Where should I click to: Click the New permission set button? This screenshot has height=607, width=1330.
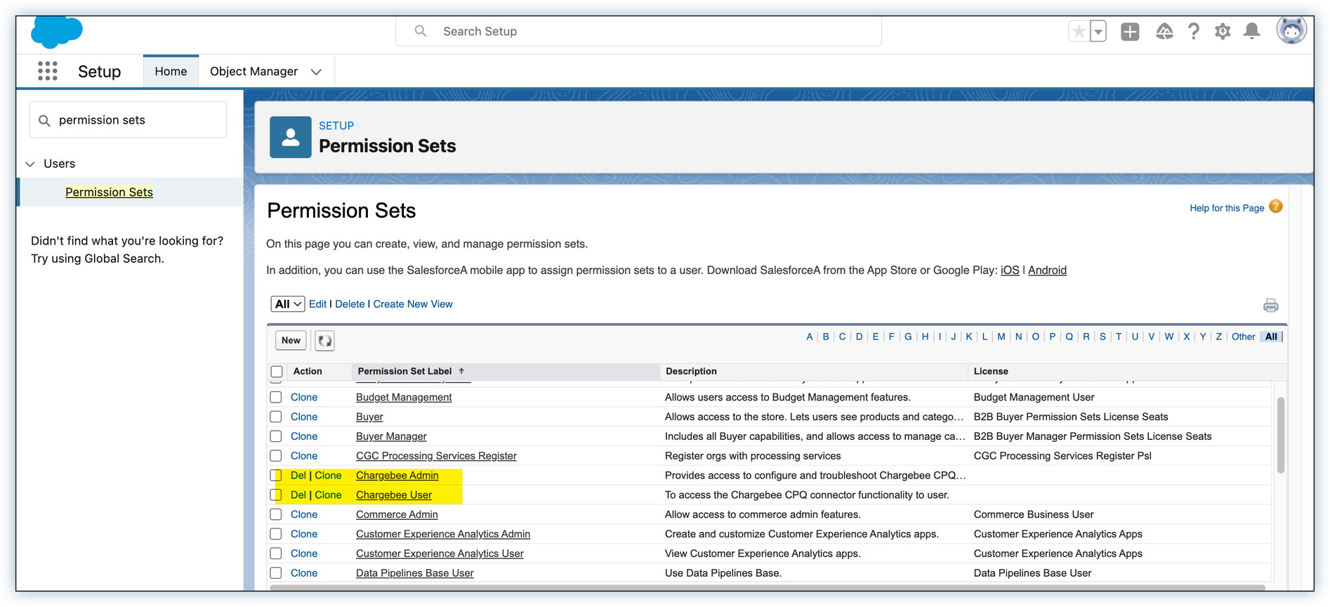291,341
